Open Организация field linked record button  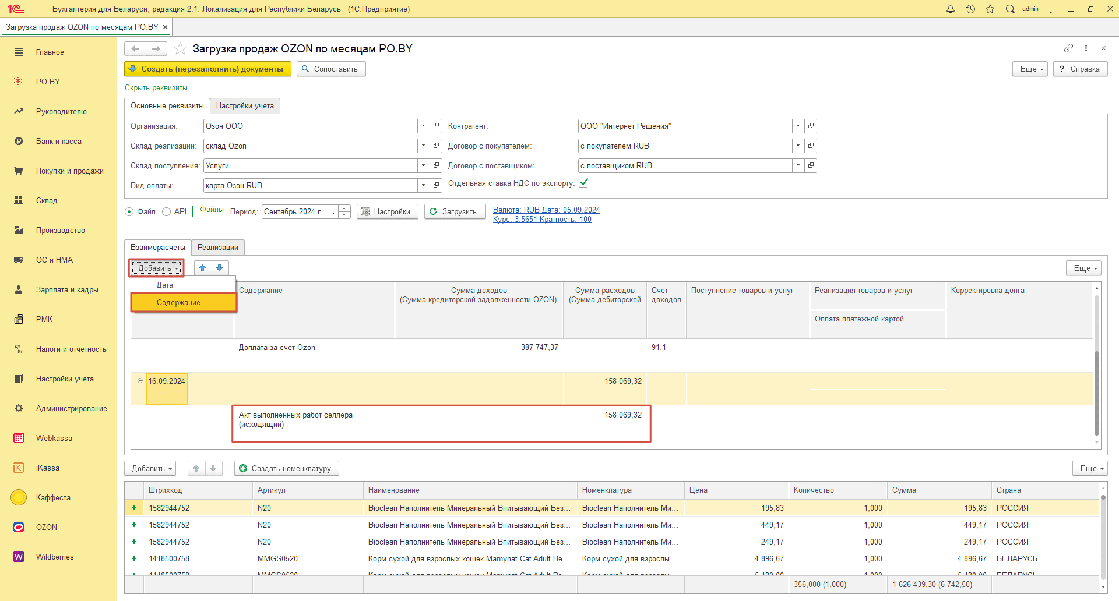coord(436,126)
